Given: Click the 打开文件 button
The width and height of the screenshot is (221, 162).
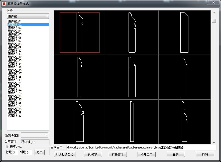Looking at the screenshot, I should (x=118, y=154).
